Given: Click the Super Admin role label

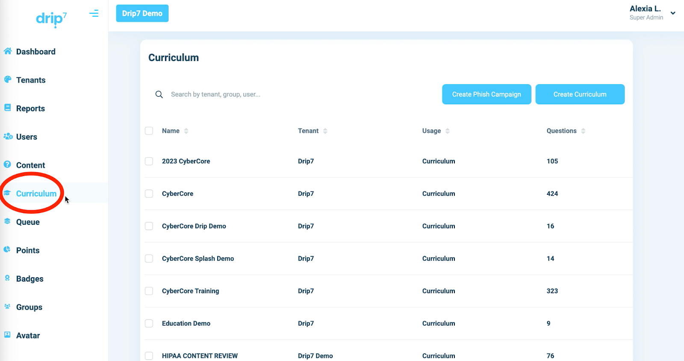Looking at the screenshot, I should click(x=646, y=18).
